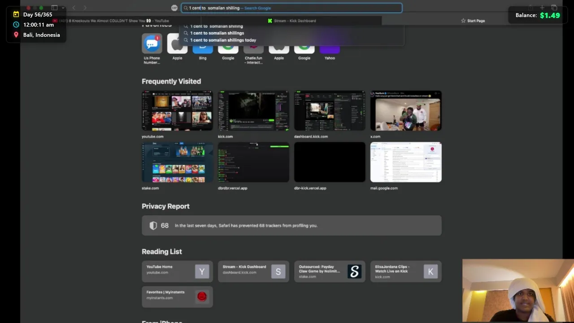Toggle the Safari sidebar icon
The image size is (574, 323).
[x=54, y=8]
